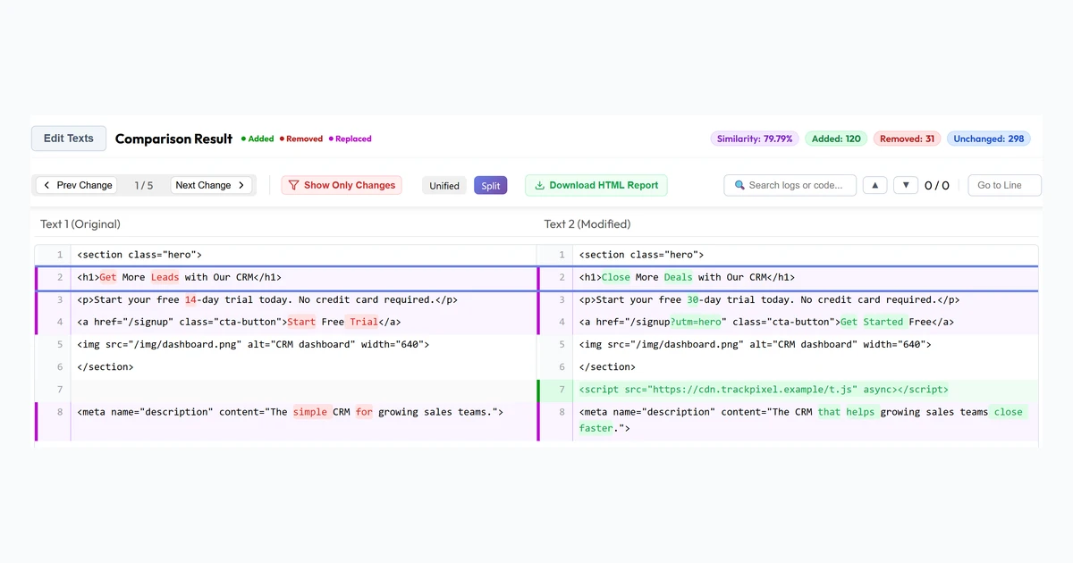
Task: Click the Added: 120 badge
Action: (x=836, y=139)
